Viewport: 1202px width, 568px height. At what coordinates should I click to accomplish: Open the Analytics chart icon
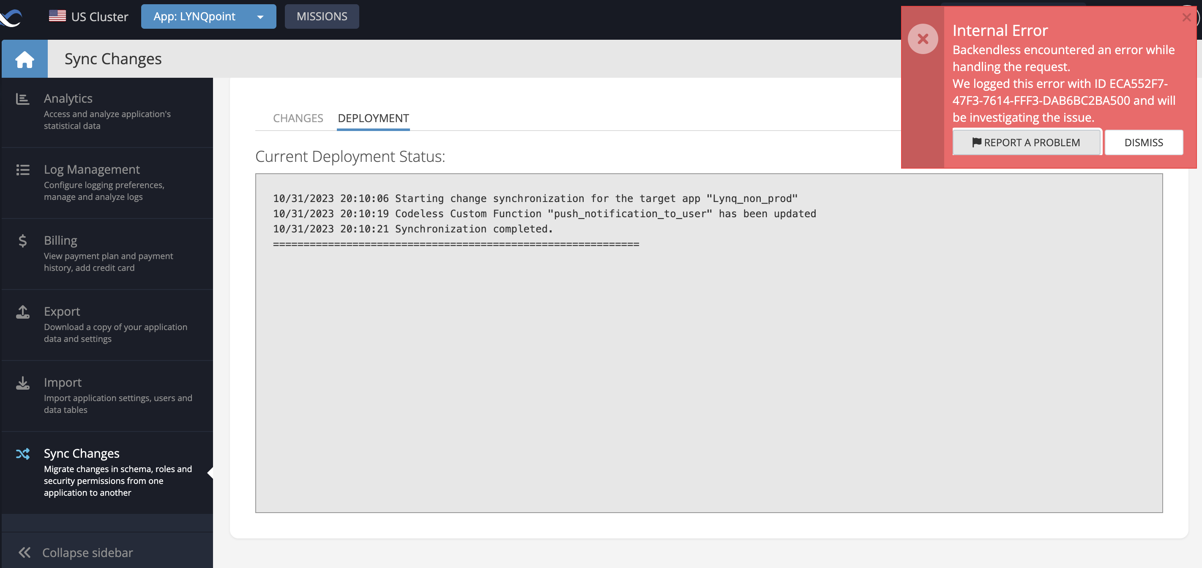click(x=22, y=99)
